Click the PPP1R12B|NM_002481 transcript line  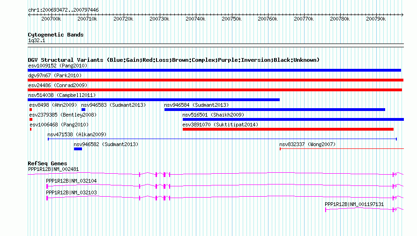coord(216,174)
